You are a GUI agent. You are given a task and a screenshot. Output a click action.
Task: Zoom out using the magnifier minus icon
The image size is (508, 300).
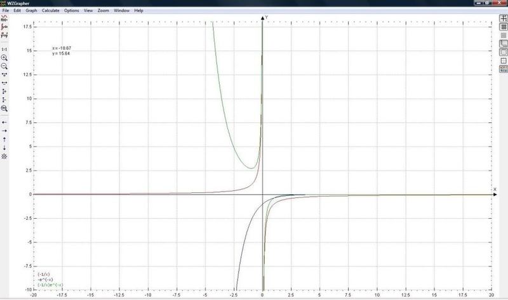coord(4,66)
